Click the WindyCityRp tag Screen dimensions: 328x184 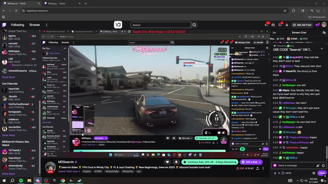(112, 171)
